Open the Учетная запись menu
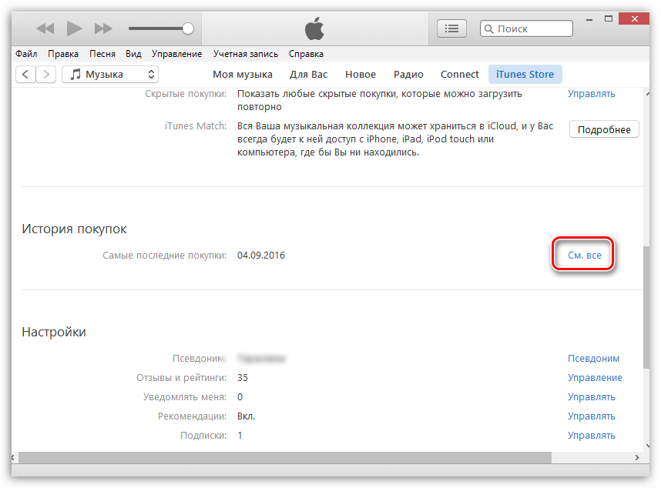Viewport: 661px width, 488px height. 245,54
